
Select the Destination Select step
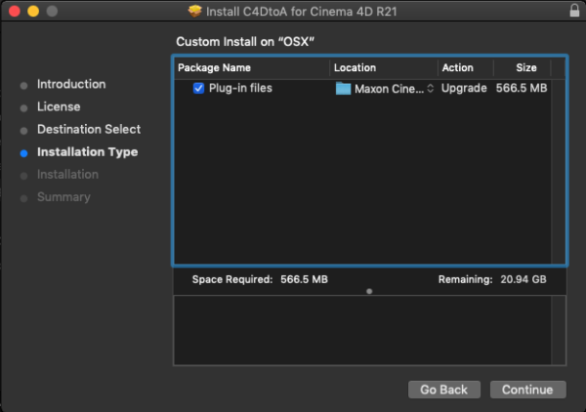[89, 130]
